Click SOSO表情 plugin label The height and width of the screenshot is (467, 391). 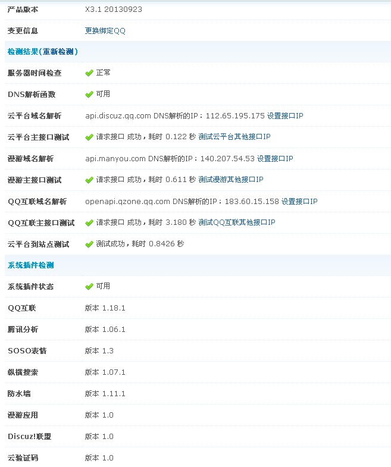(x=27, y=351)
